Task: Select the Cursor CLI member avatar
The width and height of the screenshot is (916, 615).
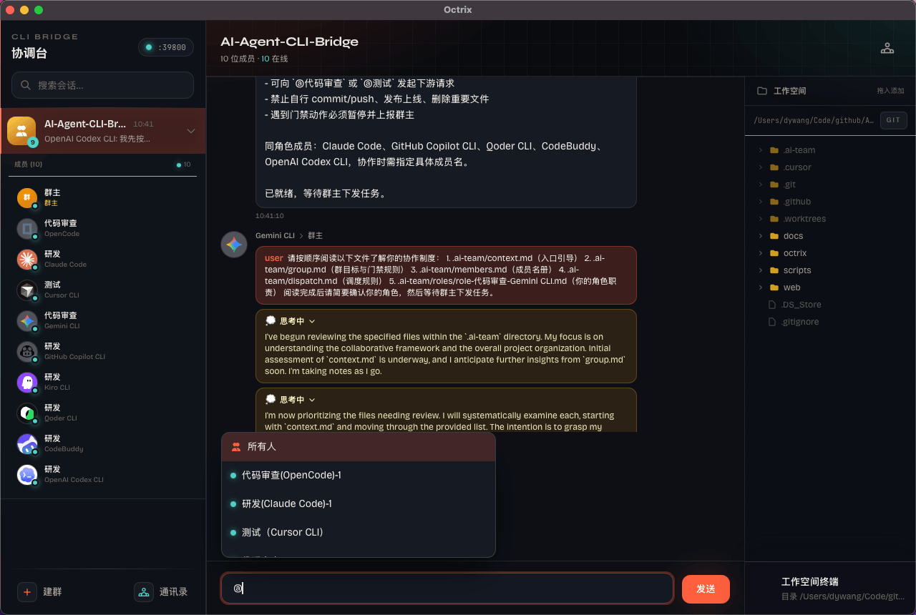Action: click(27, 290)
